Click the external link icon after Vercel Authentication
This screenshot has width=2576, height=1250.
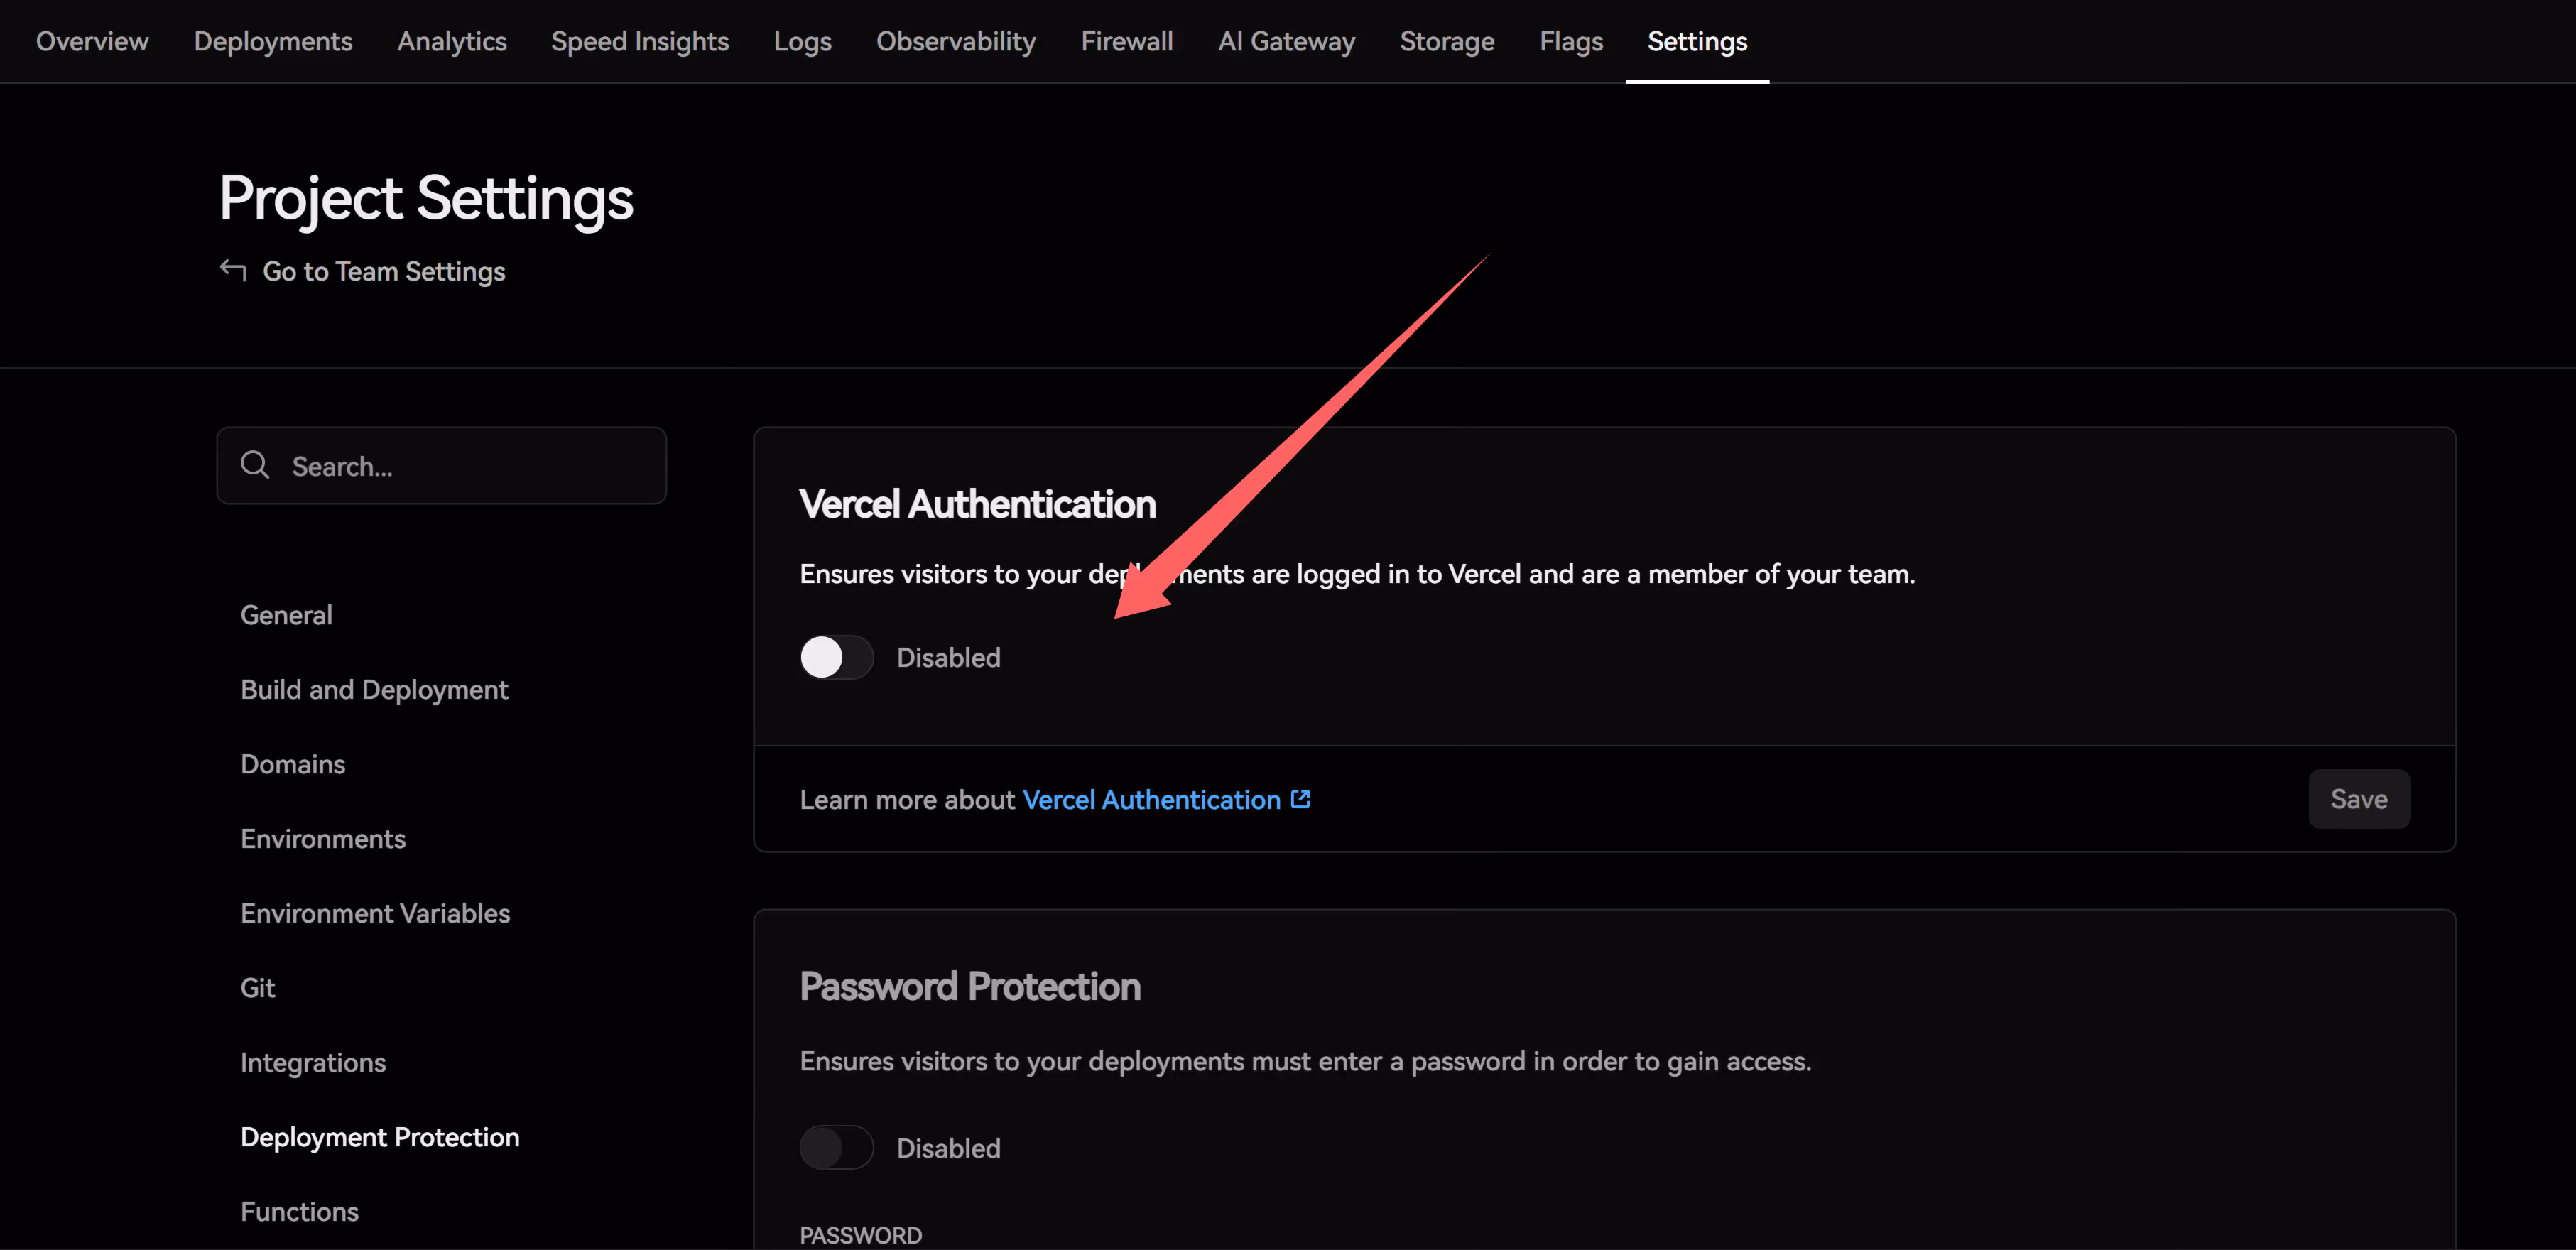[1300, 799]
